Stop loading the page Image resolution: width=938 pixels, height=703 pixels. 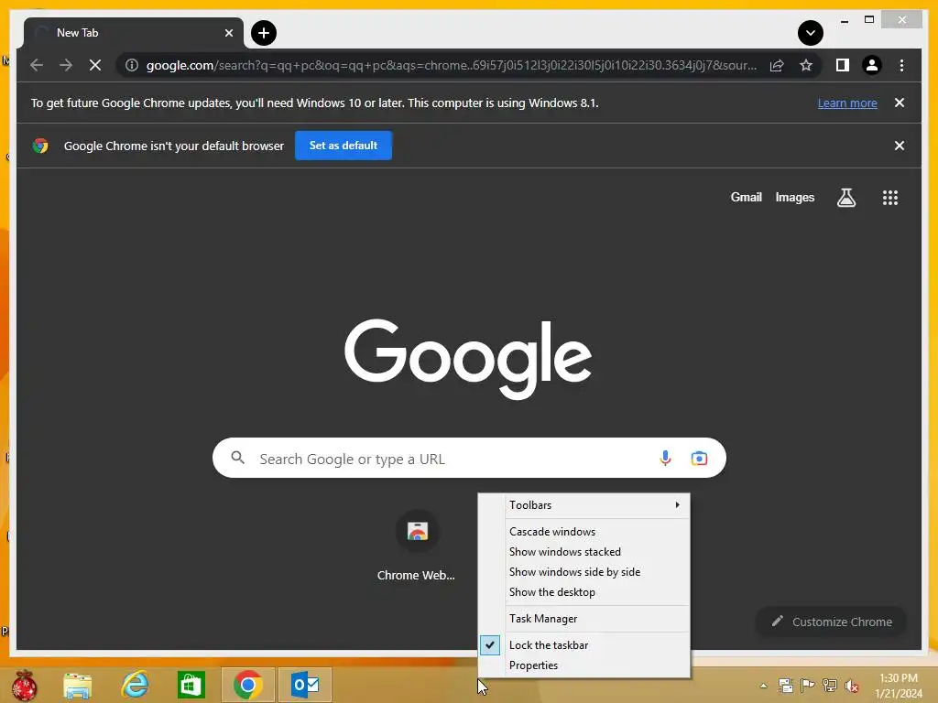(x=95, y=65)
